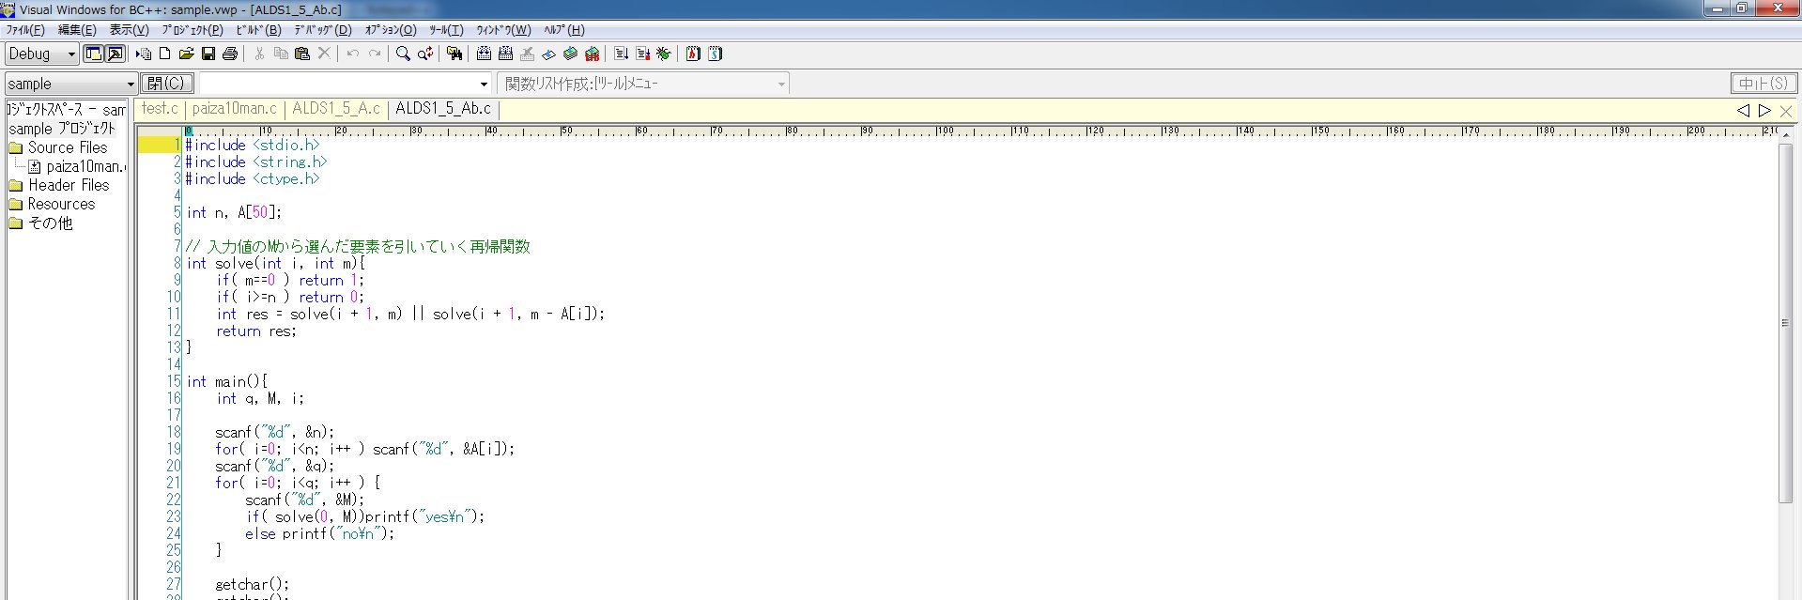This screenshot has height=600, width=1802.
Task: Click the cut scissors icon
Action: 259,54
